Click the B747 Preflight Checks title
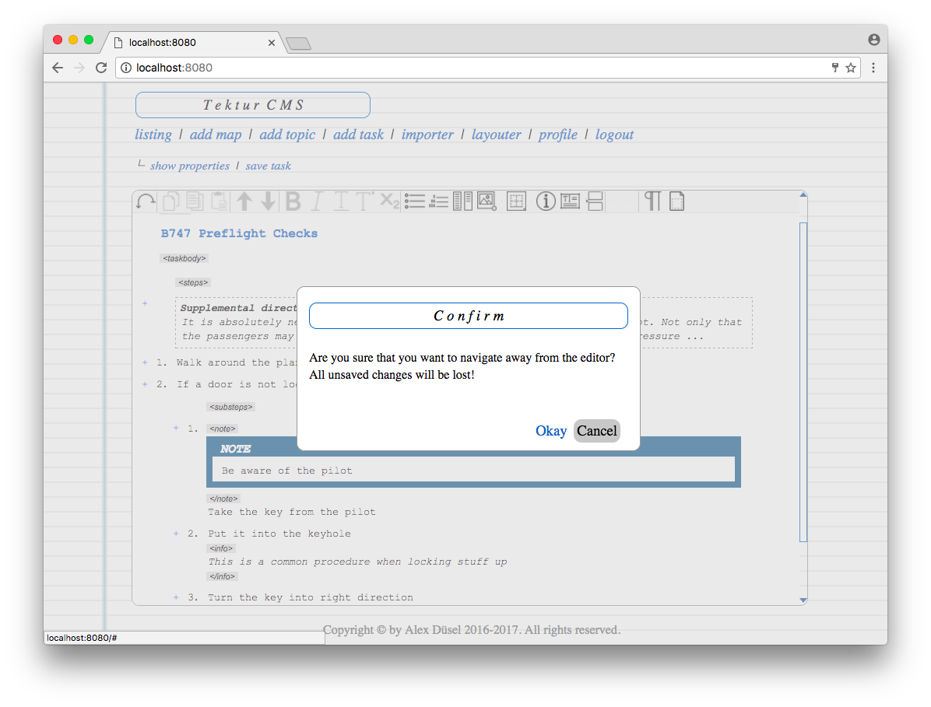931x707 pixels. (x=239, y=233)
